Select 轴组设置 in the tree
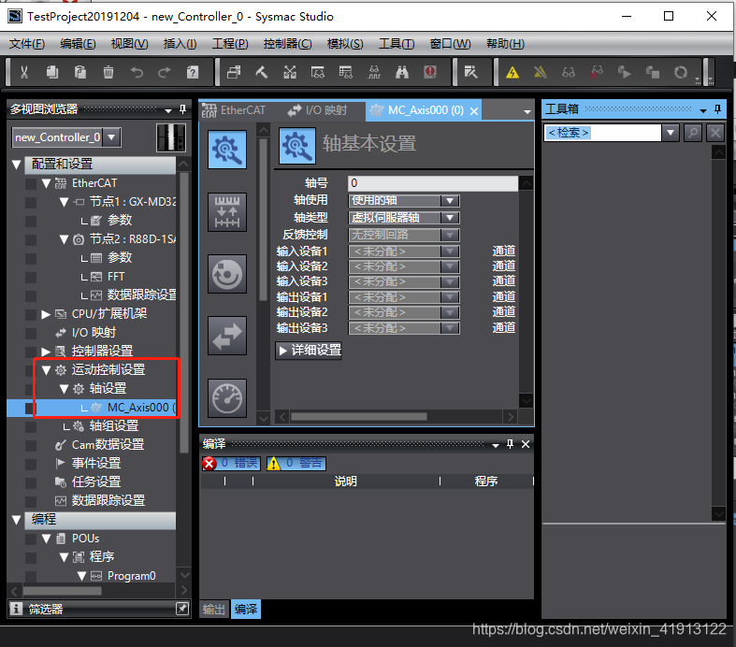This screenshot has width=736, height=647. tap(114, 426)
